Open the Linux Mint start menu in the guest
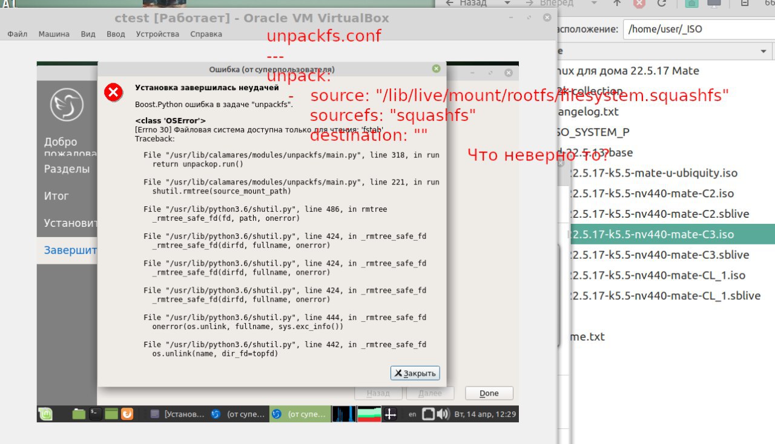 coord(46,414)
